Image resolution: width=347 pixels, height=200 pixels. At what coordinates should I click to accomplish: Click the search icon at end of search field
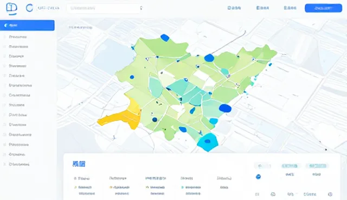141,8
